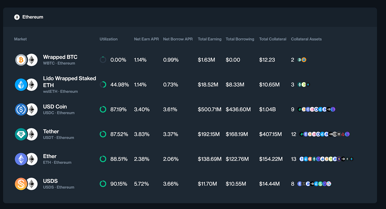
Task: Click $12.23 total collateral value
Action: [x=267, y=60]
